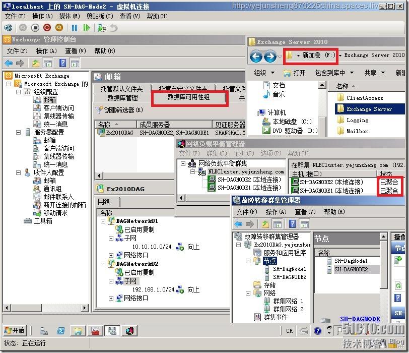The image size is (409, 353).
Task: Click the Turn Off (stop) VM toolbar icon
Action: point(35,28)
